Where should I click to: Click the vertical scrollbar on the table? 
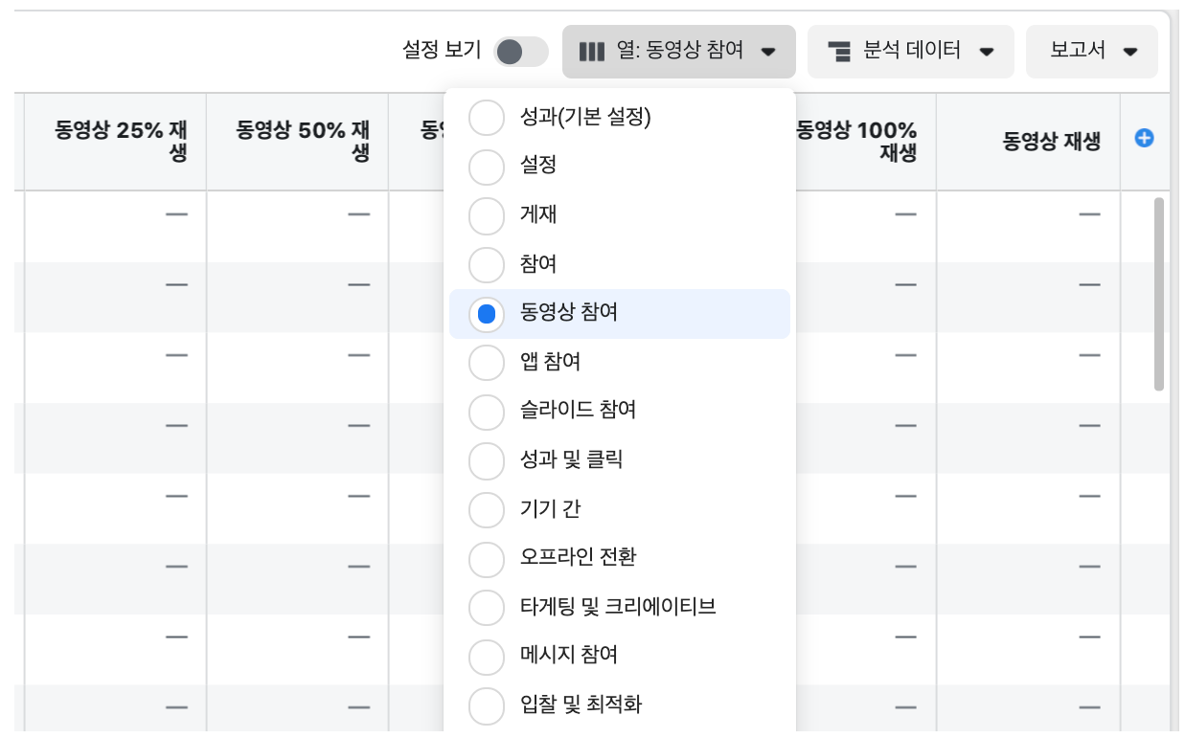point(1159,294)
